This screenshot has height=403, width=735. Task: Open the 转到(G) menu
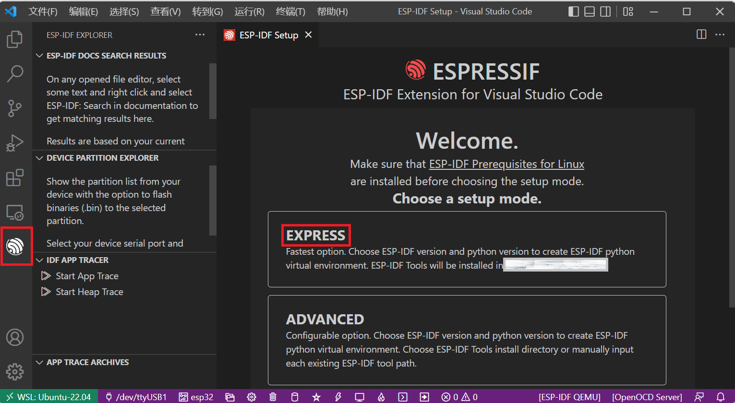tap(207, 12)
